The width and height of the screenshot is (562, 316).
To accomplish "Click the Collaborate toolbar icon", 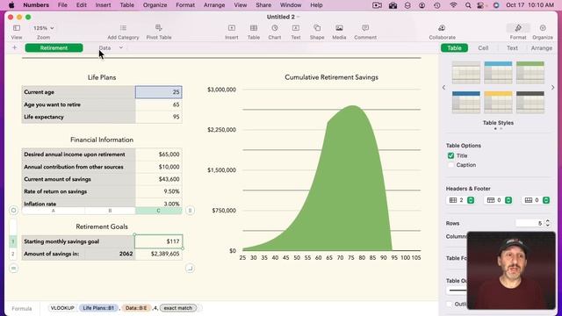I will (442, 28).
